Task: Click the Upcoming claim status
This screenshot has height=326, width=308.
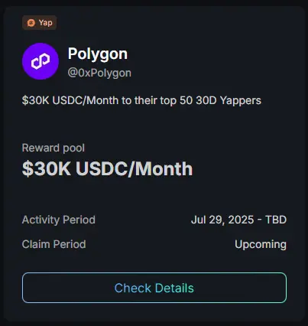Action: [x=261, y=244]
